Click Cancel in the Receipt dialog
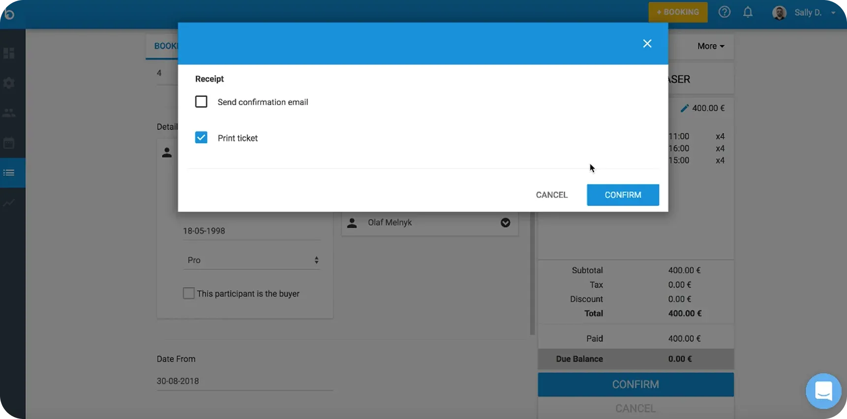Viewport: 847px width, 419px height. click(551, 195)
